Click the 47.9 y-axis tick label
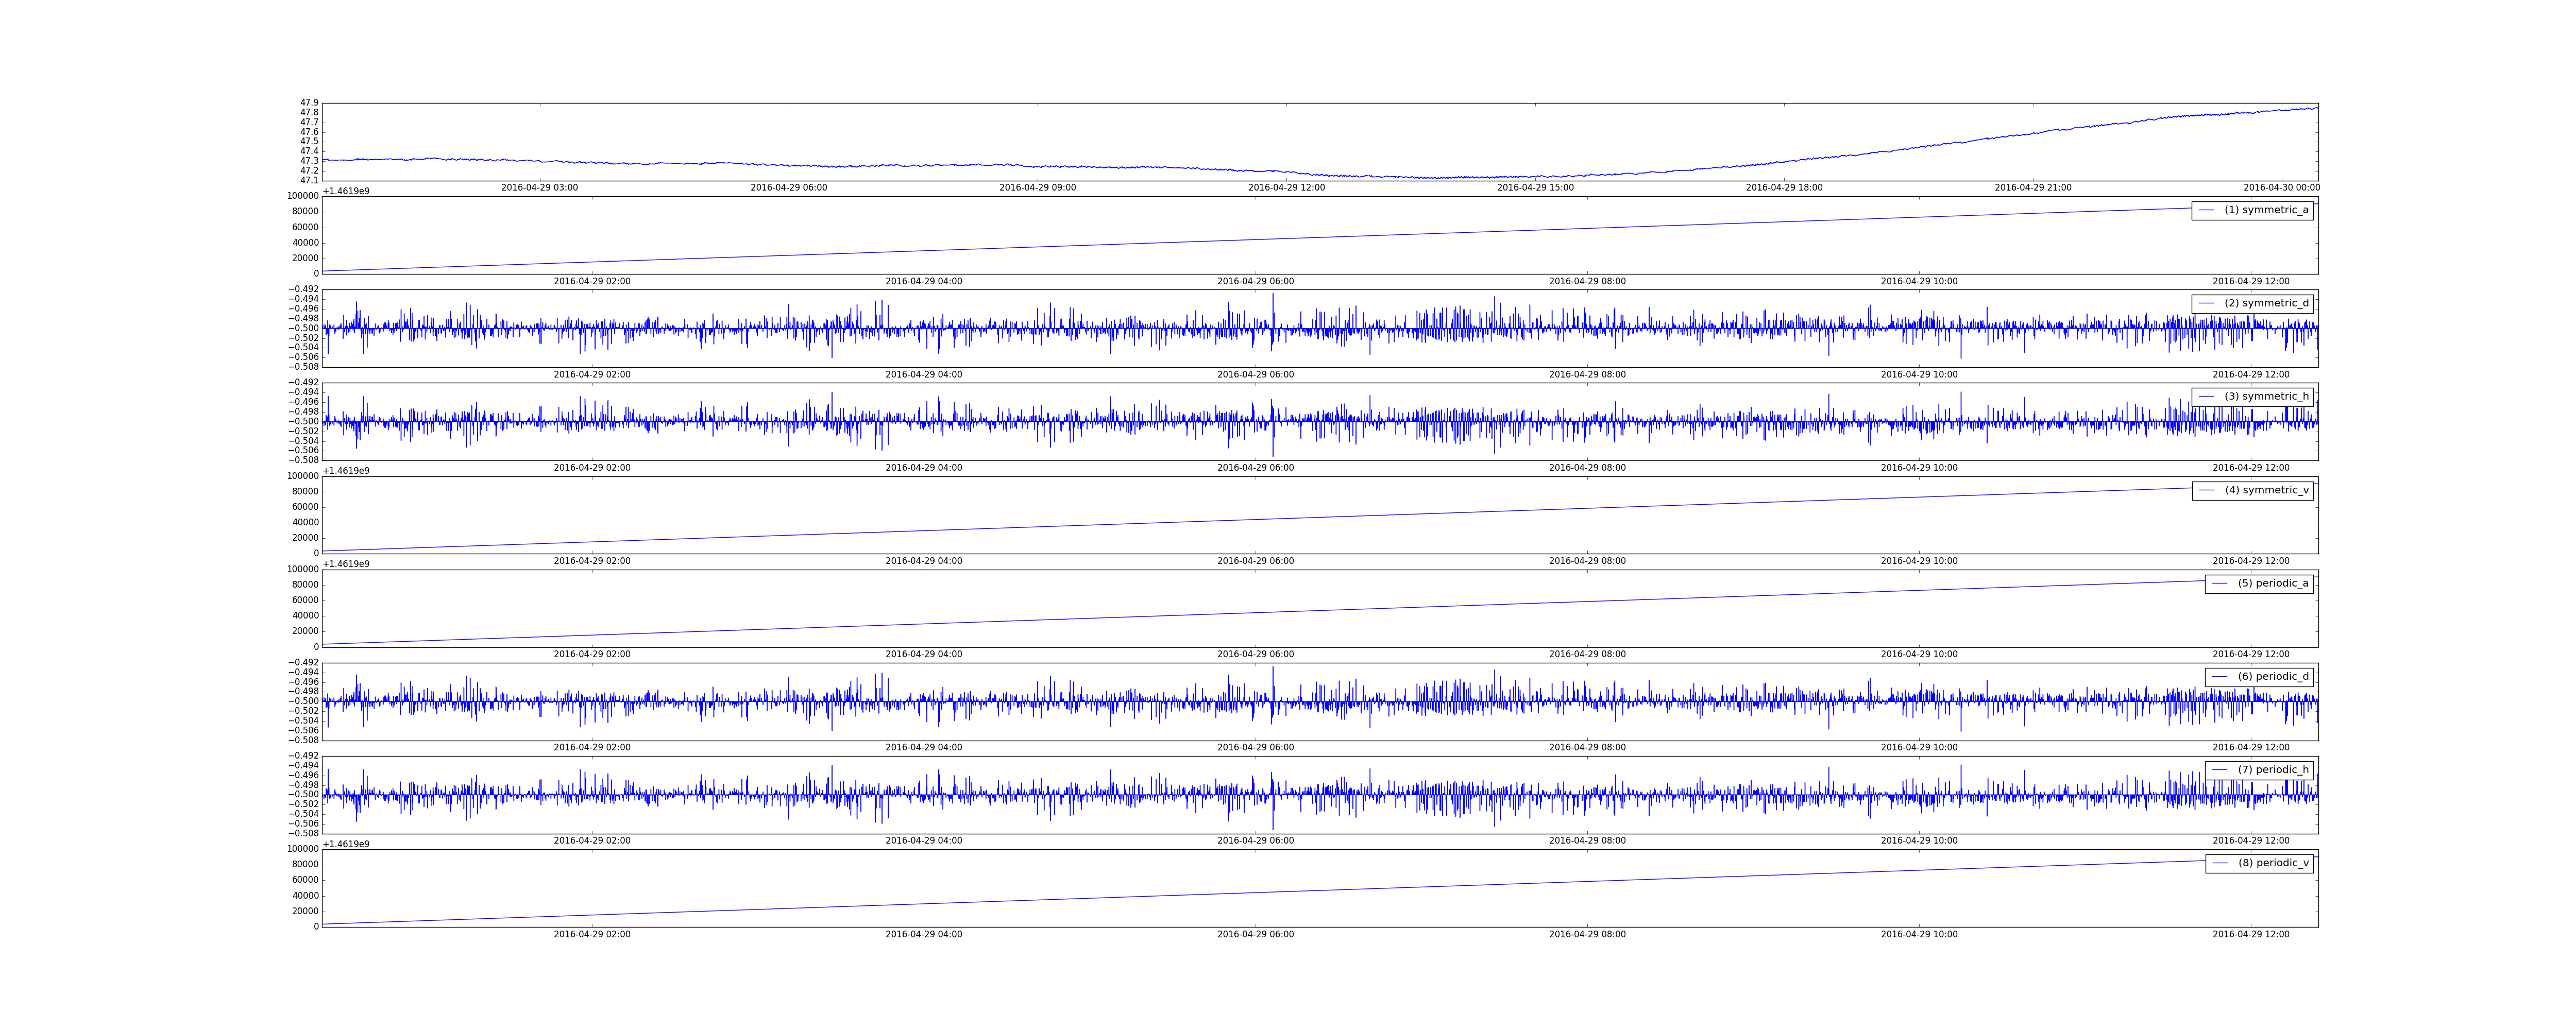The width and height of the screenshot is (2576, 1030). point(309,103)
